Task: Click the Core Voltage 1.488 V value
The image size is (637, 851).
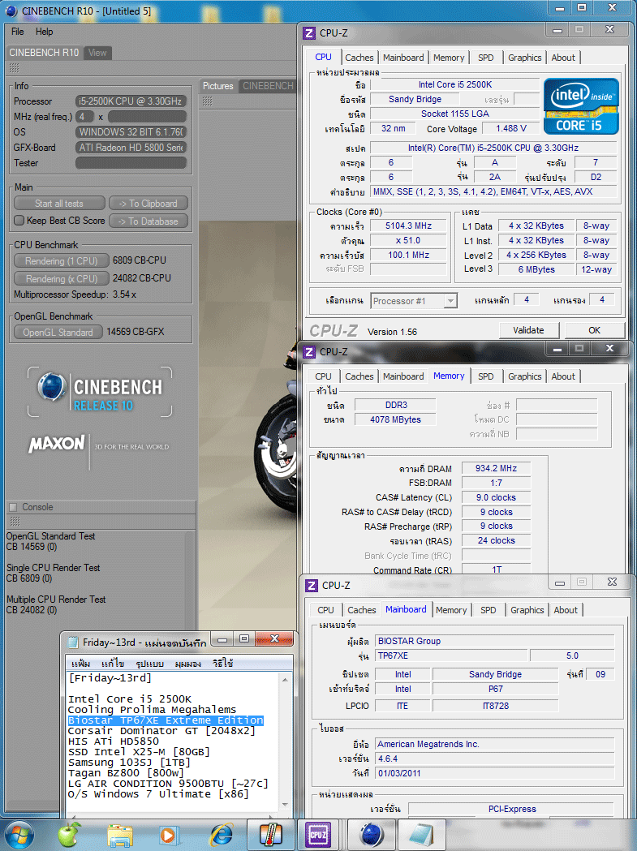Action: tap(511, 129)
